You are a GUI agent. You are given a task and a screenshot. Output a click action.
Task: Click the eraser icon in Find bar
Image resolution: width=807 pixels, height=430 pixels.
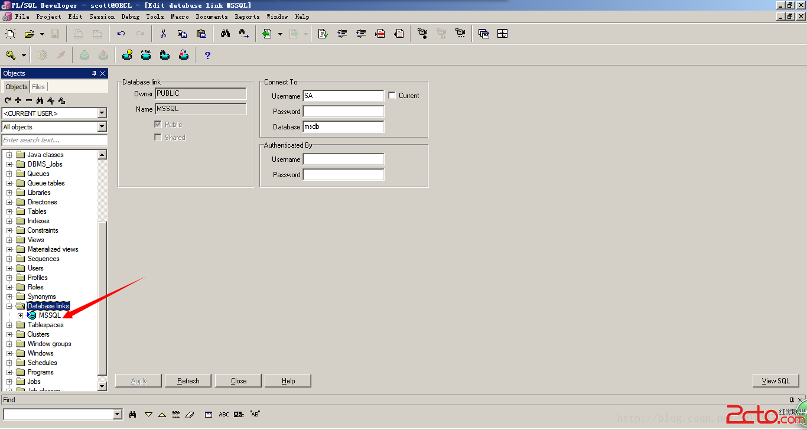click(190, 414)
